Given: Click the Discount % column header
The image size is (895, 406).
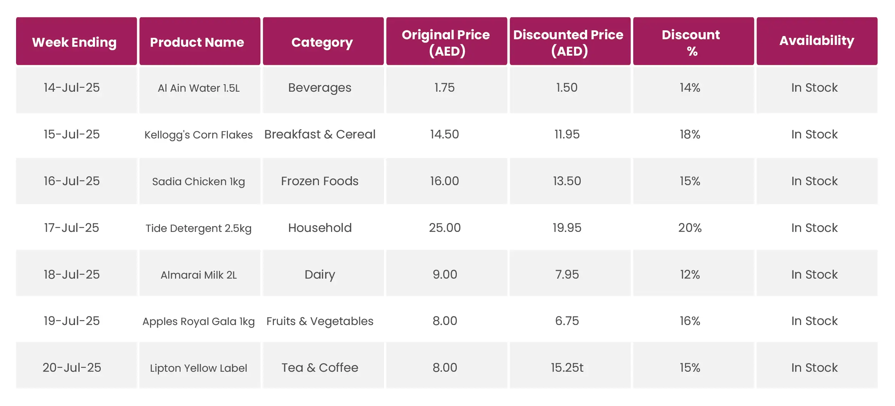Looking at the screenshot, I should click(693, 42).
